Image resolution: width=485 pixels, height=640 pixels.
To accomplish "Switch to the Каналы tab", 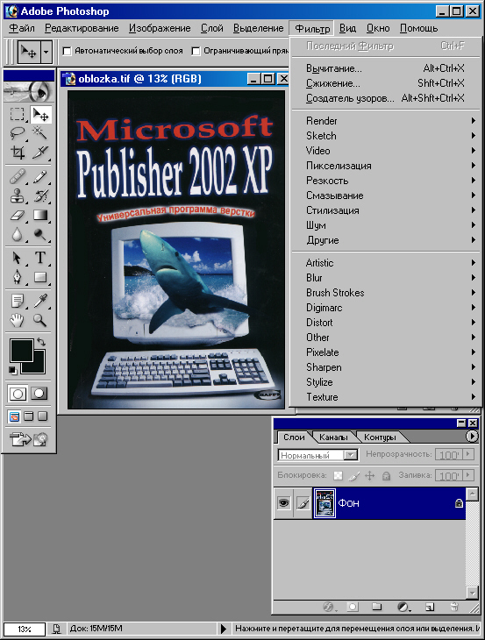I will [x=333, y=437].
